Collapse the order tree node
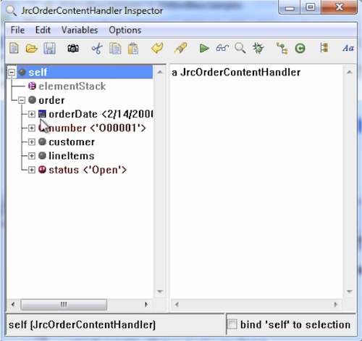Screen dimensions: 362x341 [22, 100]
